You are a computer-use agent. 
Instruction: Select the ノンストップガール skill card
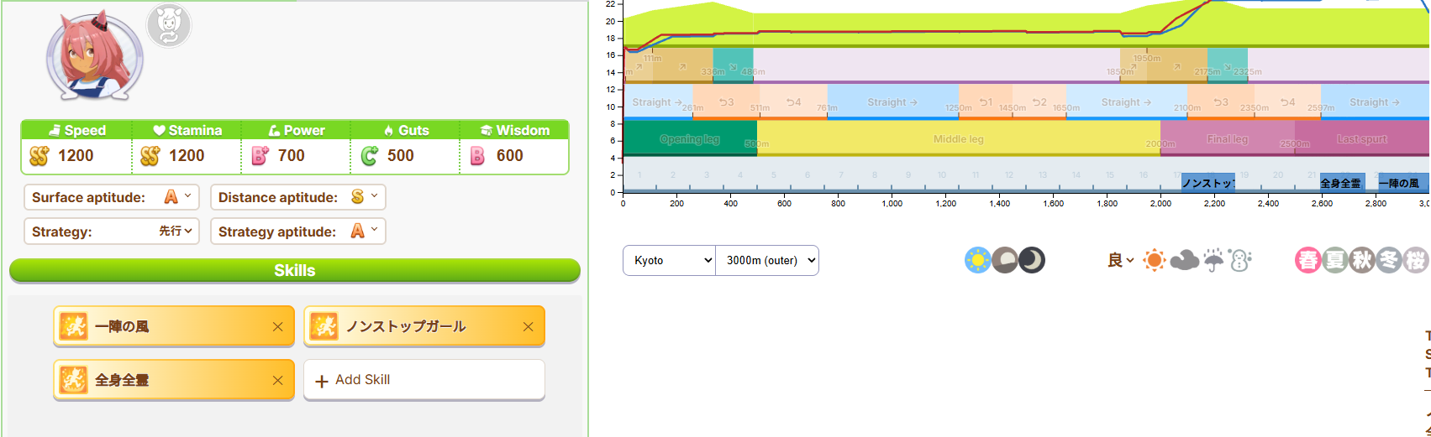point(424,326)
